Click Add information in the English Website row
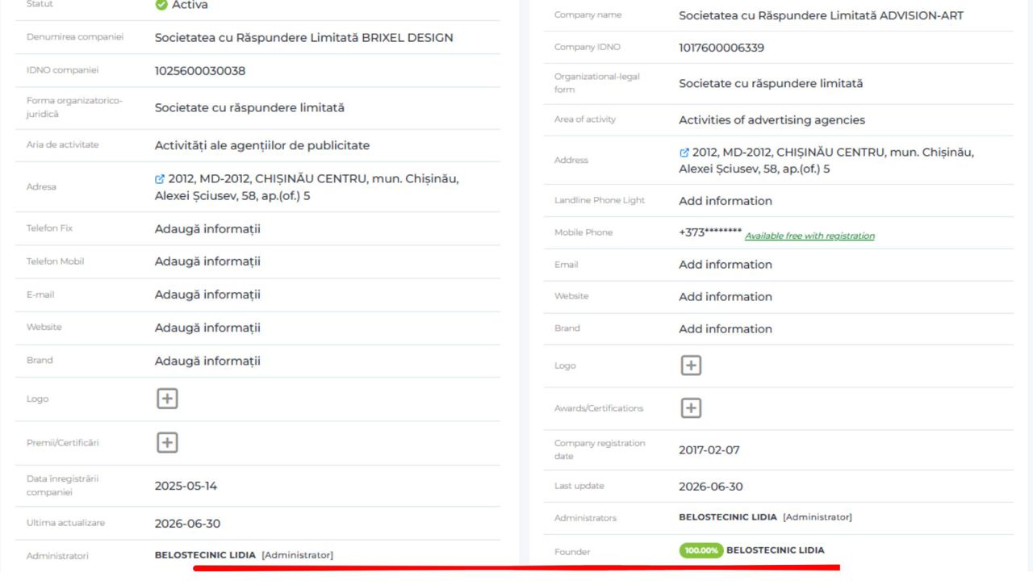This screenshot has height=581, width=1033. (x=726, y=297)
